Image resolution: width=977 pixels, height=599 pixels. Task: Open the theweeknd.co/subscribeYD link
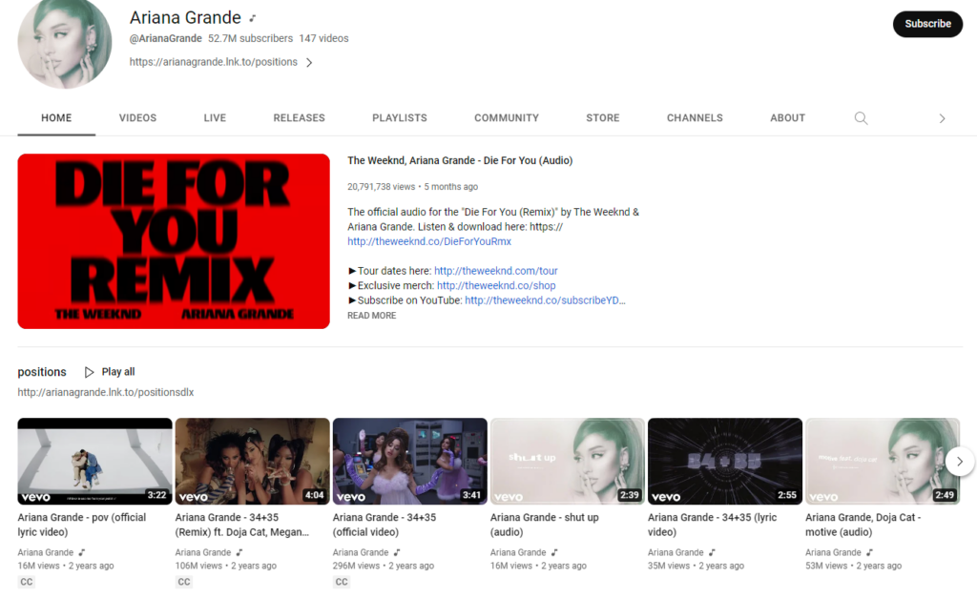pyautogui.click(x=545, y=300)
